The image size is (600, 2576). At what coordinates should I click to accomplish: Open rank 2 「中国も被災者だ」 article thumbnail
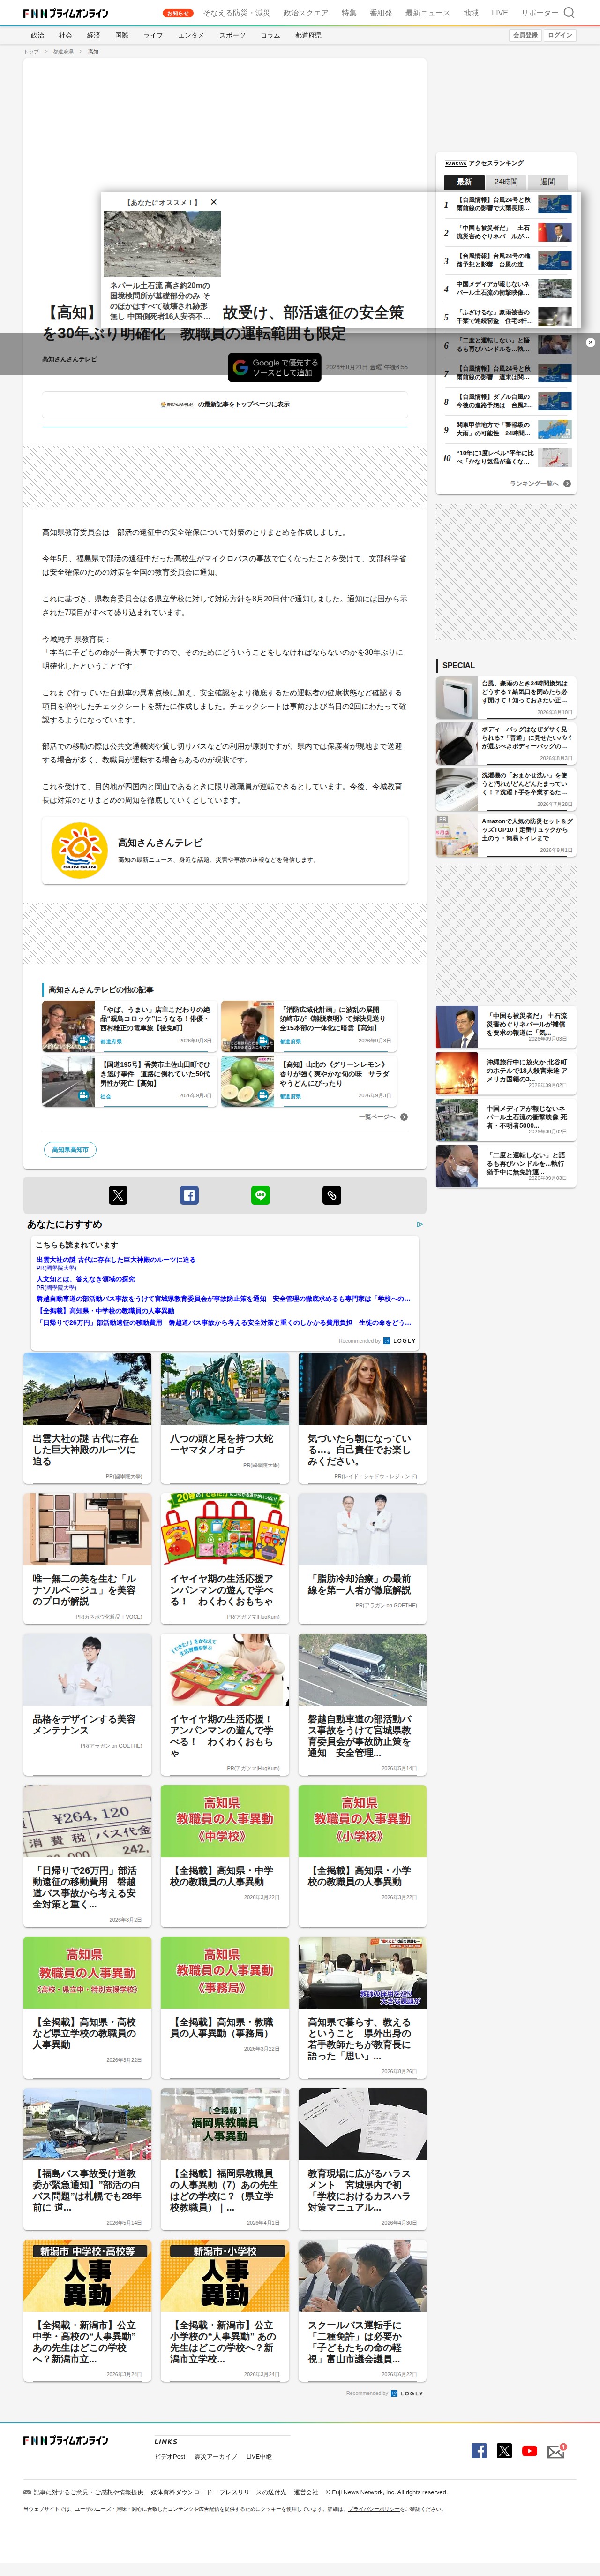[555, 232]
